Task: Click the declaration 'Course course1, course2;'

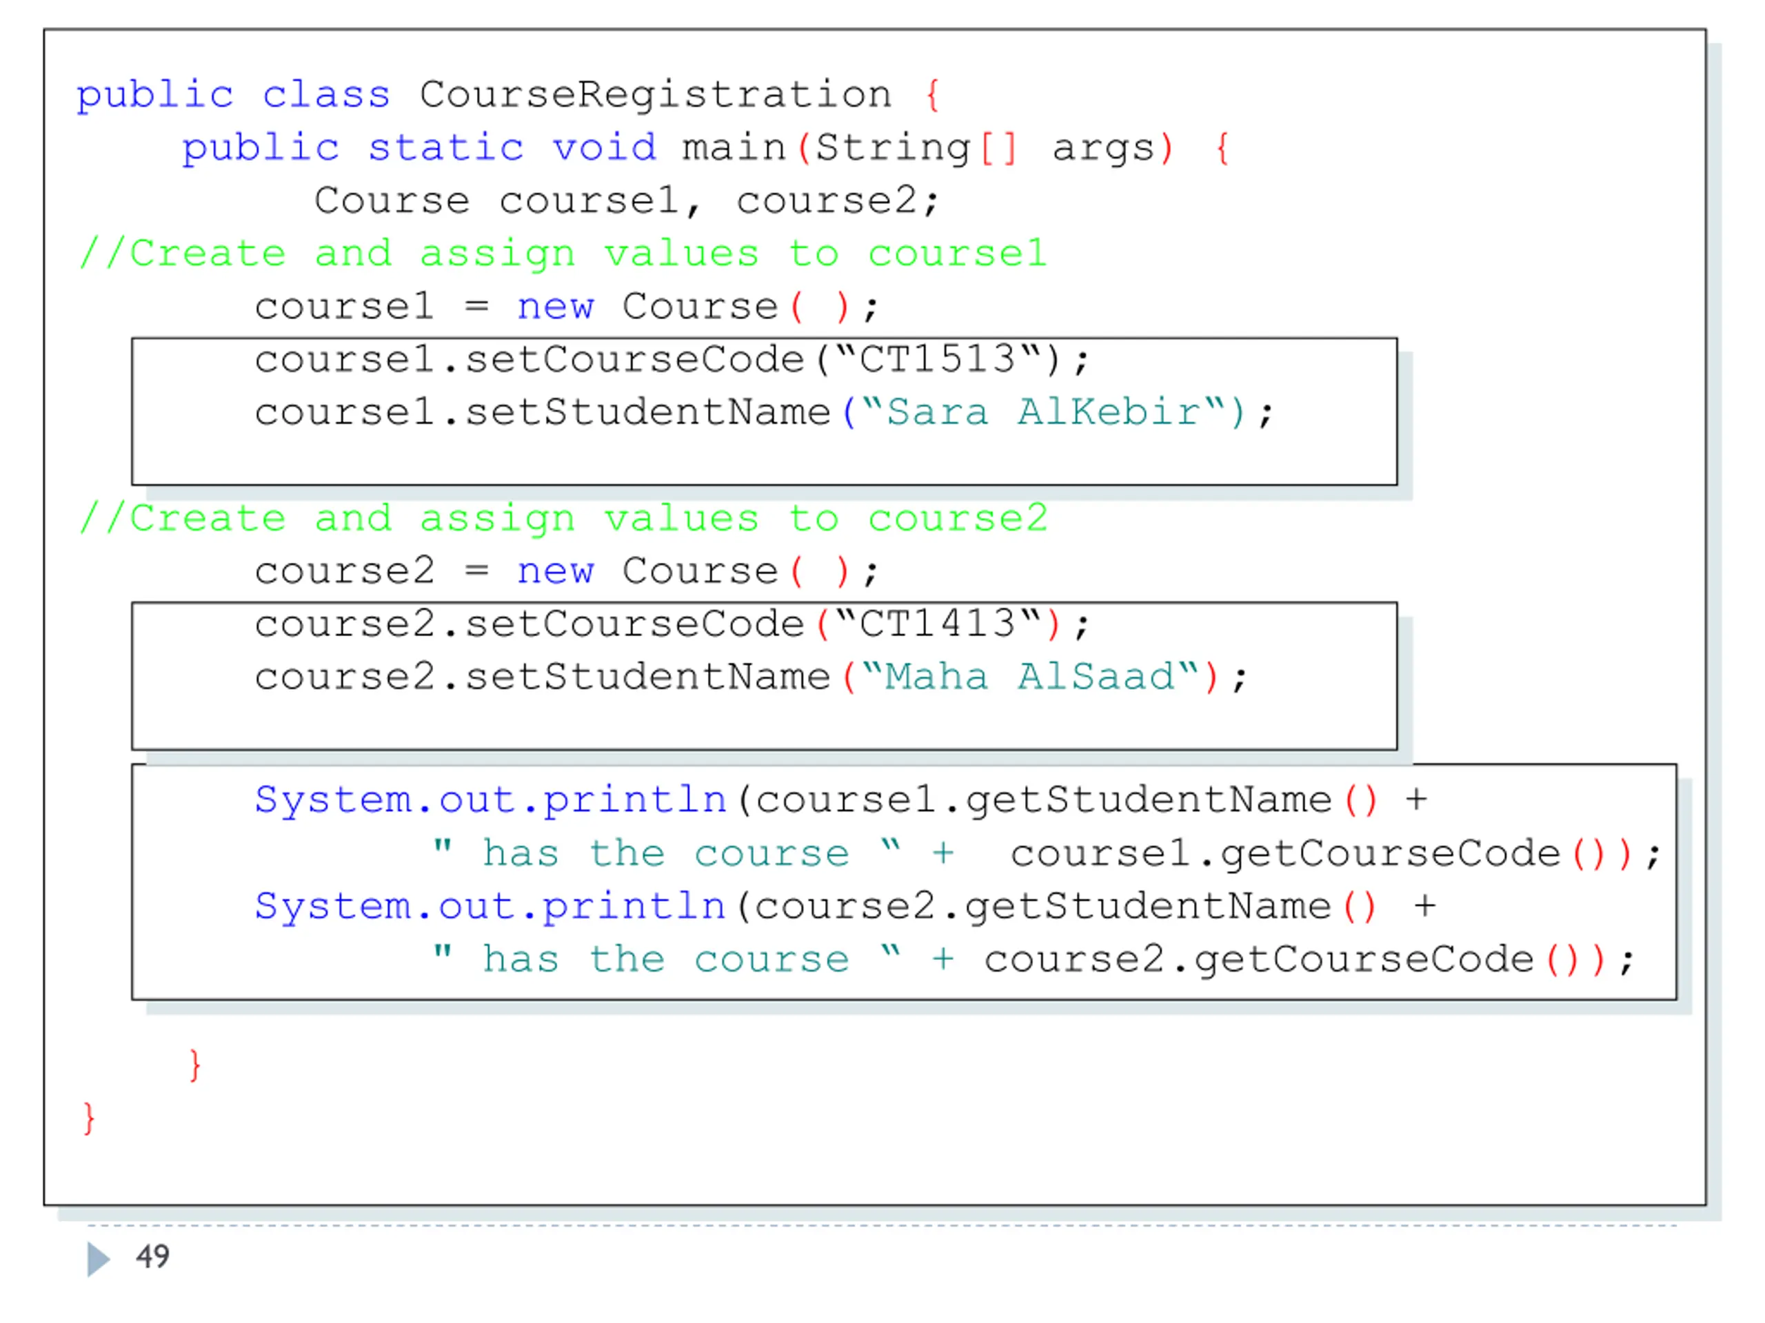Action: (x=627, y=201)
